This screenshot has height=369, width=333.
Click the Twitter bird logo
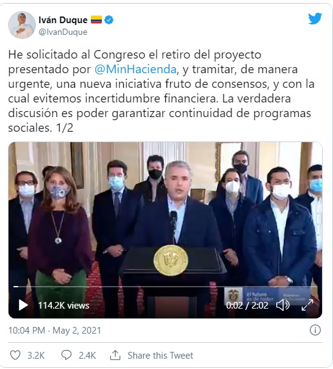click(315, 19)
